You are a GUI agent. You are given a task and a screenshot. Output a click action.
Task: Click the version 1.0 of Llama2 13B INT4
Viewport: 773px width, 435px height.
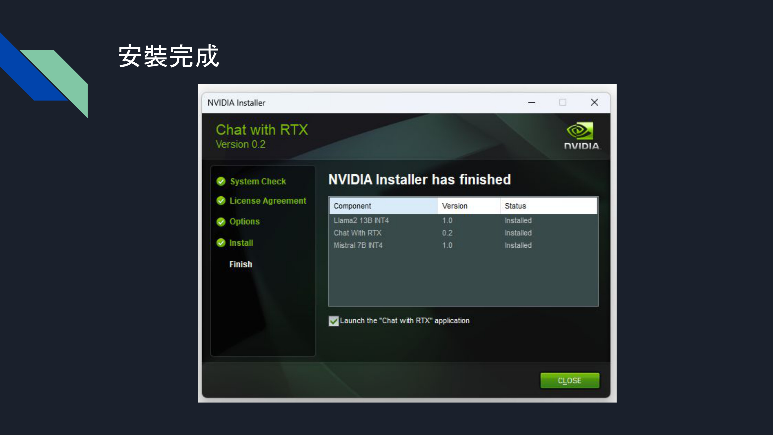[447, 220]
